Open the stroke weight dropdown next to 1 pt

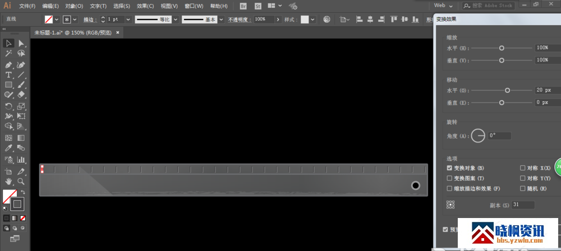(x=128, y=19)
